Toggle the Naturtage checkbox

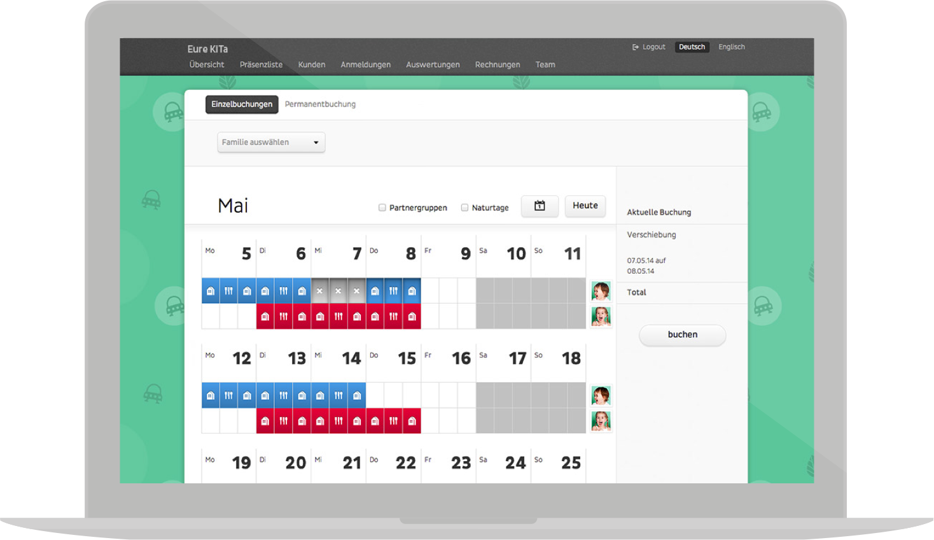464,208
